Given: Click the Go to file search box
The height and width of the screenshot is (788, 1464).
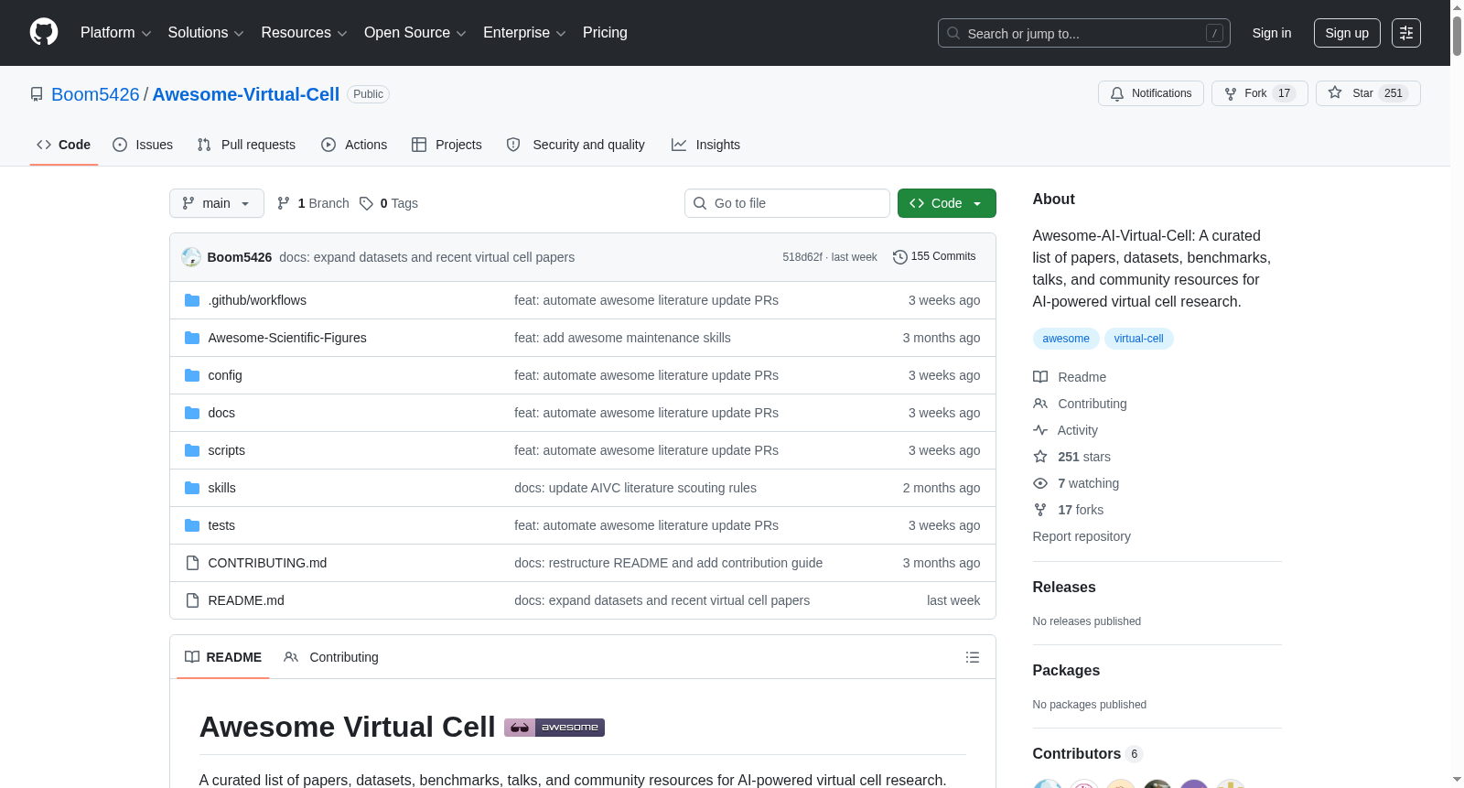Looking at the screenshot, I should pyautogui.click(x=787, y=203).
